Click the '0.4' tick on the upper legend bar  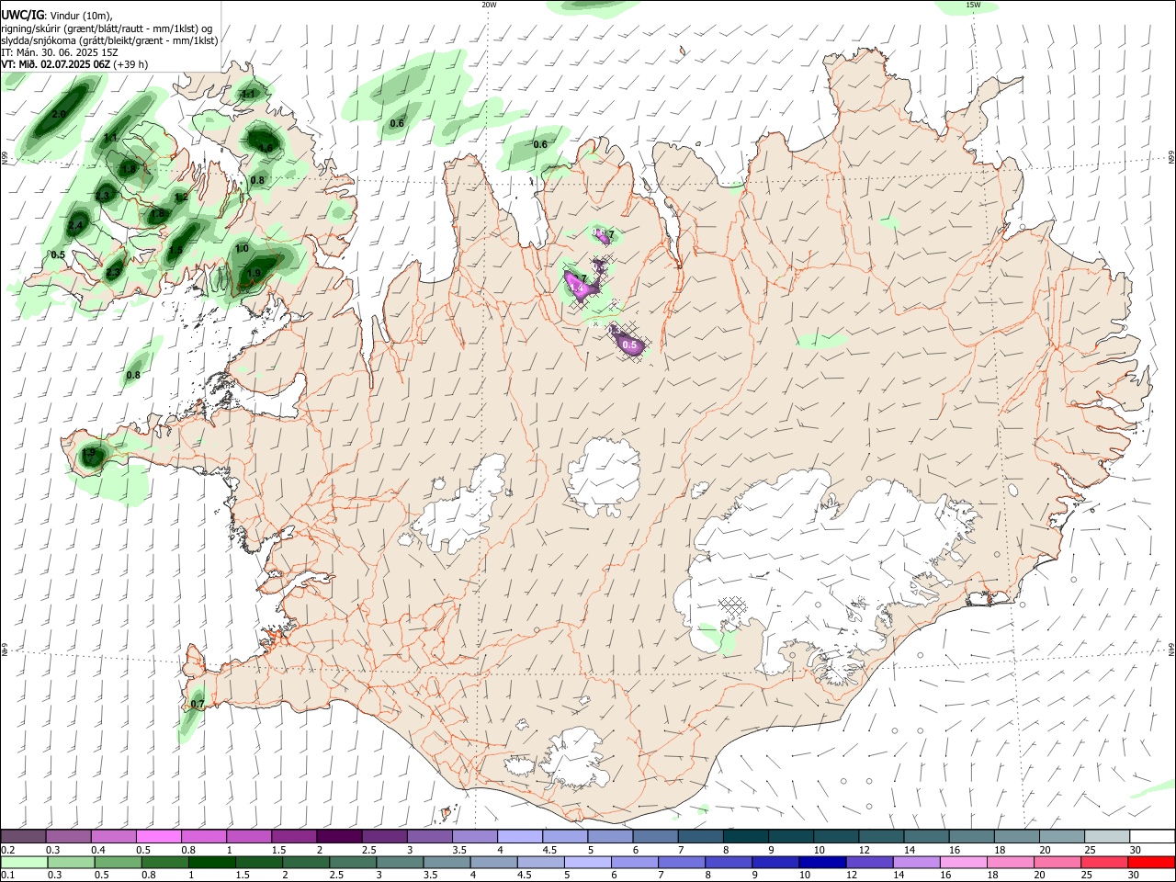coord(98,850)
